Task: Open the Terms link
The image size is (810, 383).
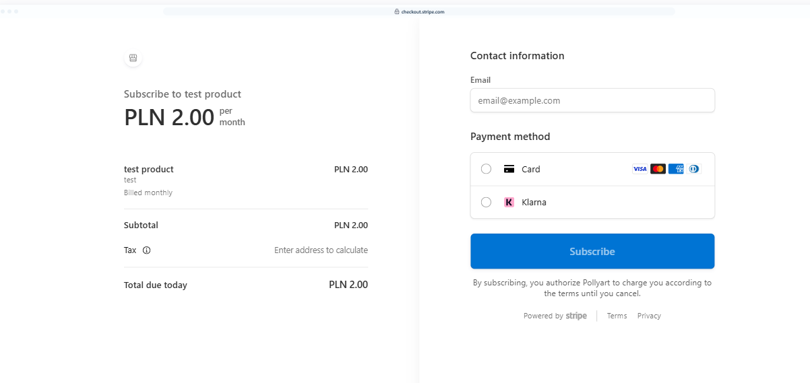Action: (617, 316)
